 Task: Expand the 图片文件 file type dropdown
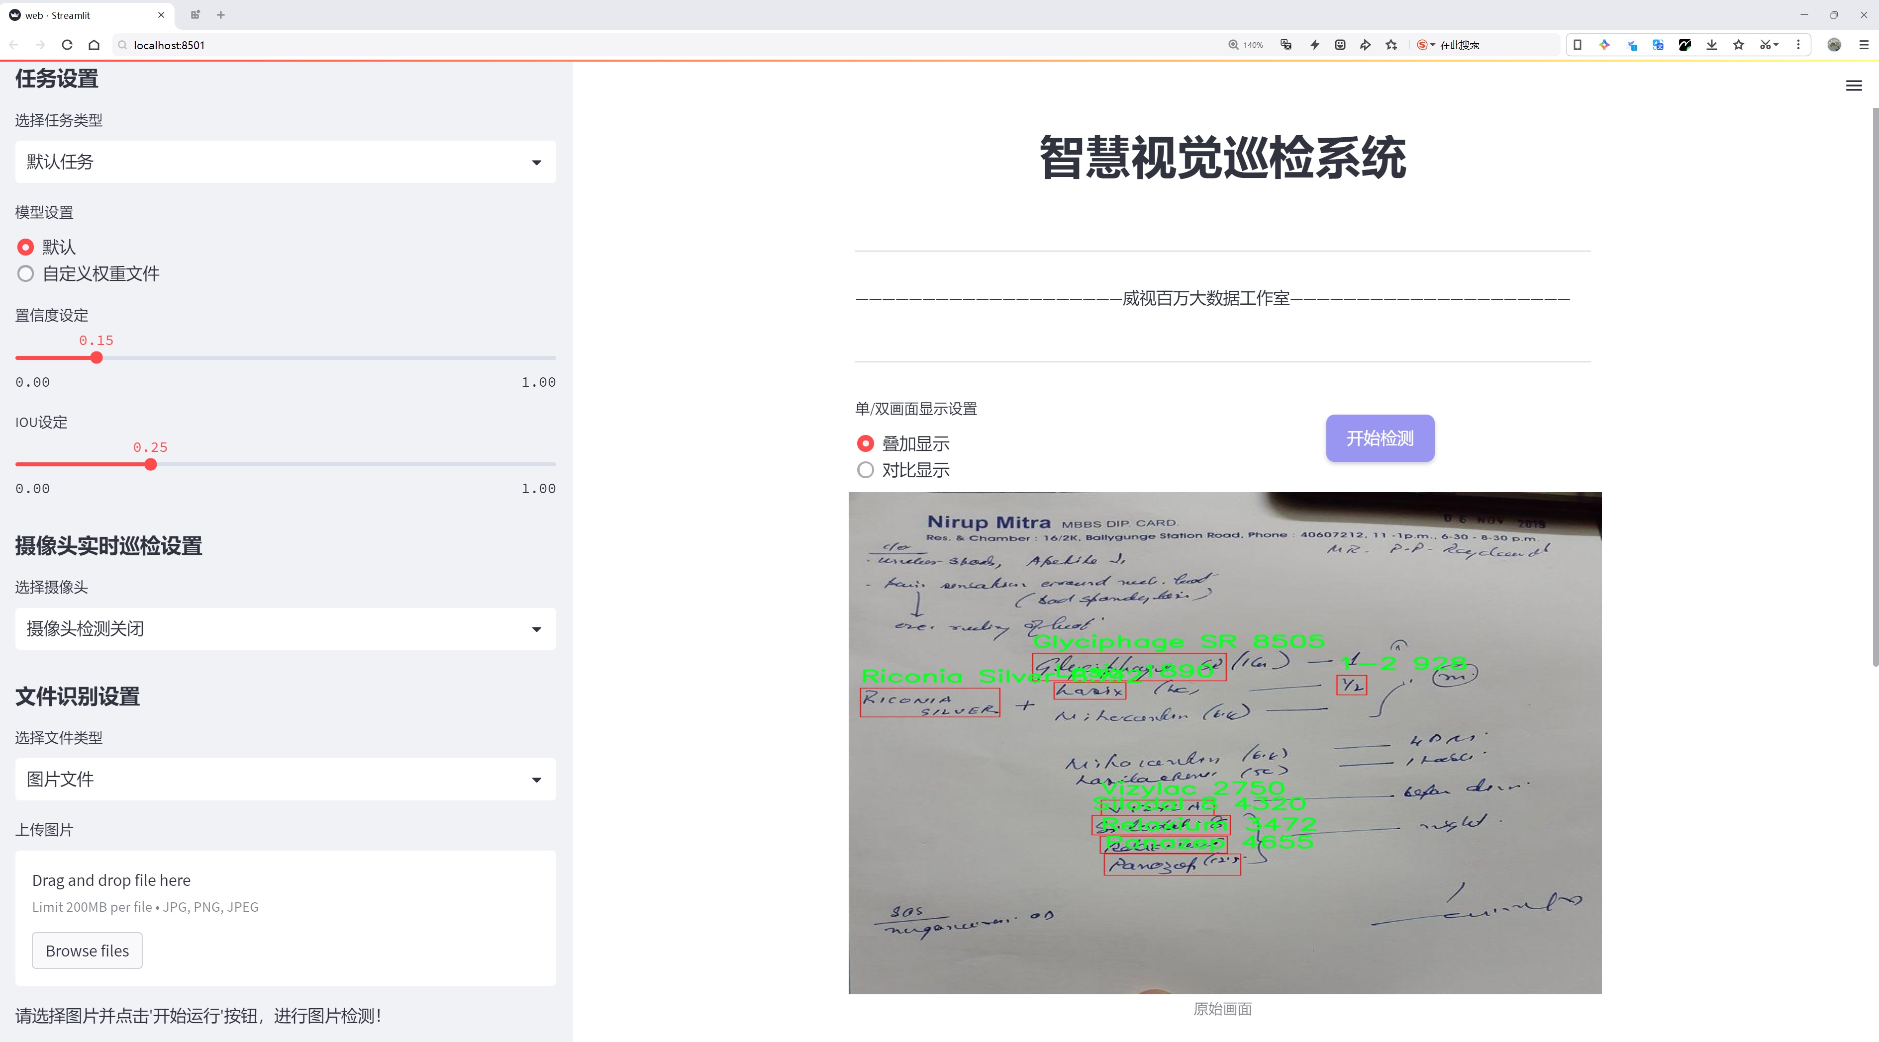[285, 780]
